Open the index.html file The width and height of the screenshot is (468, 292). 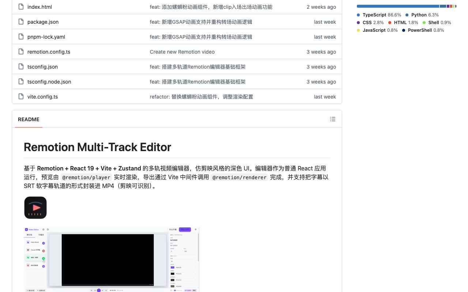[39, 7]
